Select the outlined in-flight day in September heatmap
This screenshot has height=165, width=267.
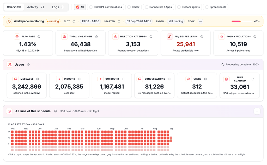pos(171,141)
